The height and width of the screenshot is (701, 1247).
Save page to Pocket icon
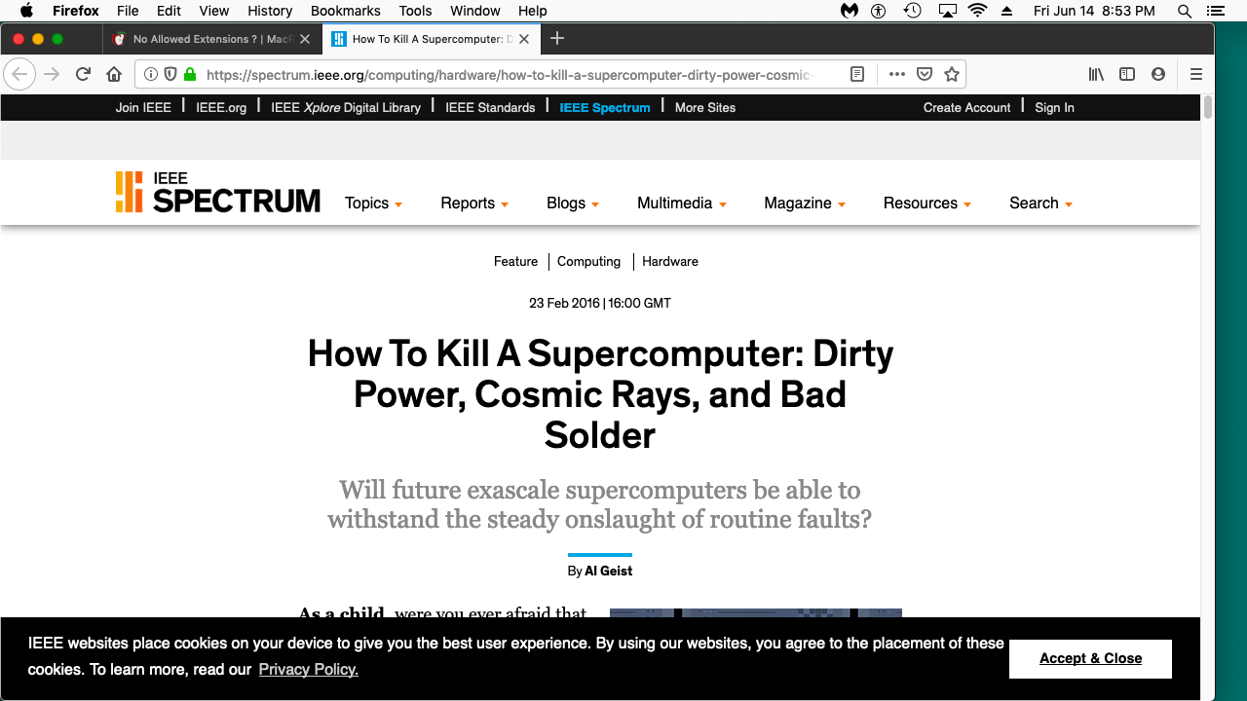pyautogui.click(x=925, y=74)
